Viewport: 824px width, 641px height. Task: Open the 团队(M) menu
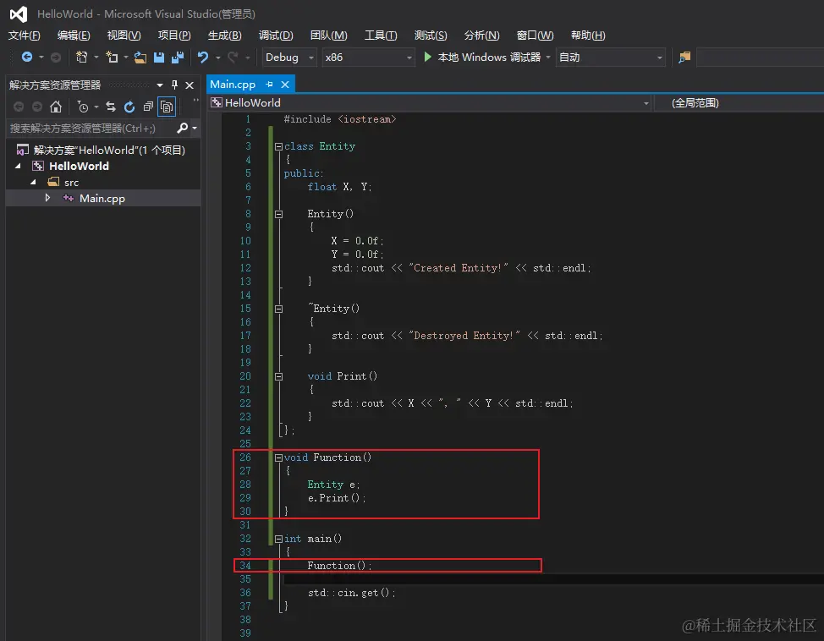(329, 36)
